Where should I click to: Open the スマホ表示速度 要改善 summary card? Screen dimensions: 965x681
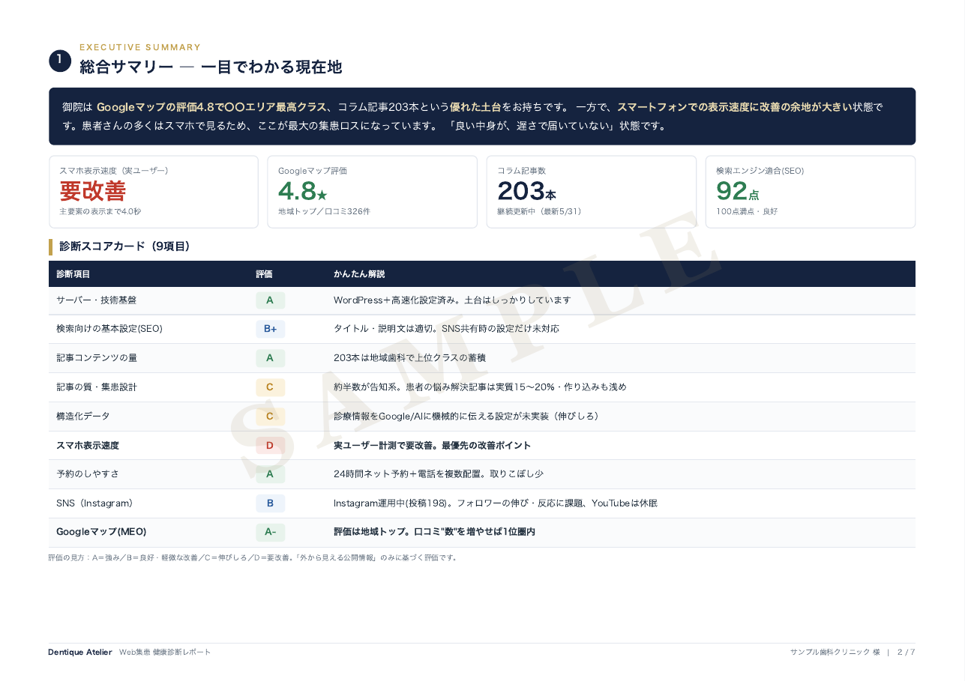[154, 192]
